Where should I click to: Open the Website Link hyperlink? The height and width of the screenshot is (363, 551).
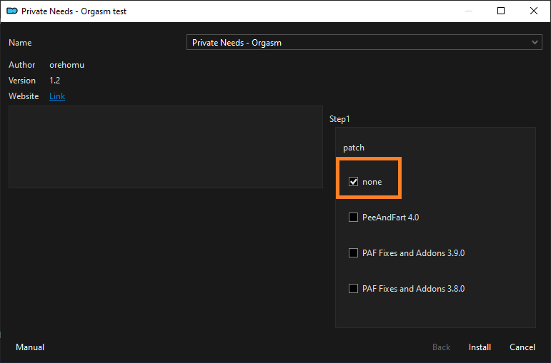[57, 96]
